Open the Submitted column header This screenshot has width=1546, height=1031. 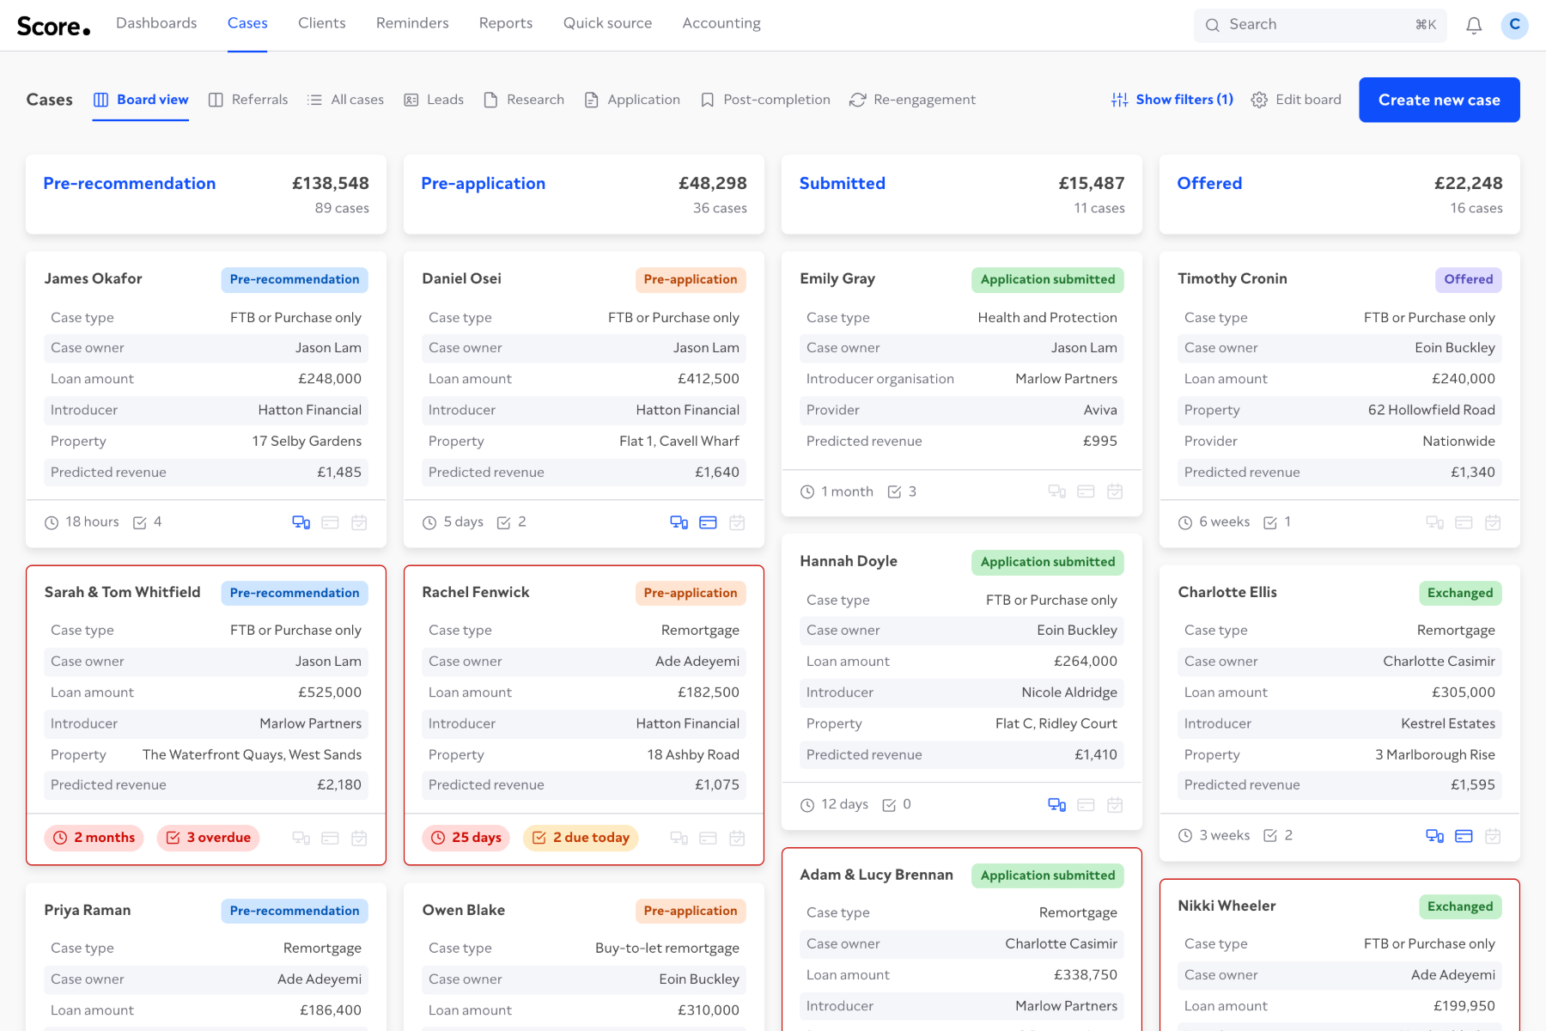tap(843, 183)
